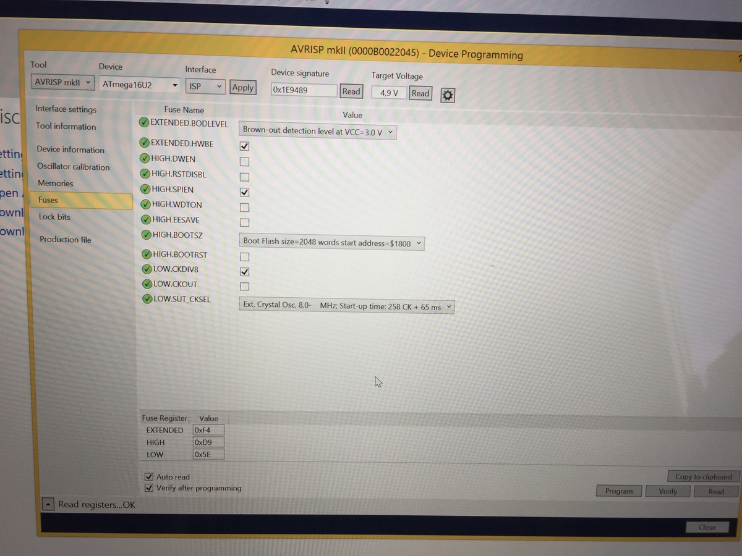The image size is (742, 556).
Task: Click the green check icon beside HIGH.BOOTRST
Action: click(x=147, y=254)
